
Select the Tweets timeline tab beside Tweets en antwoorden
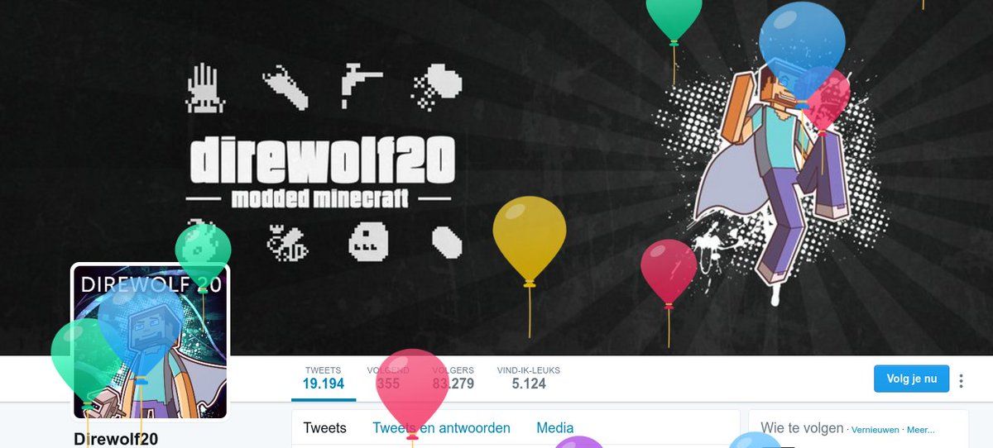pos(325,428)
